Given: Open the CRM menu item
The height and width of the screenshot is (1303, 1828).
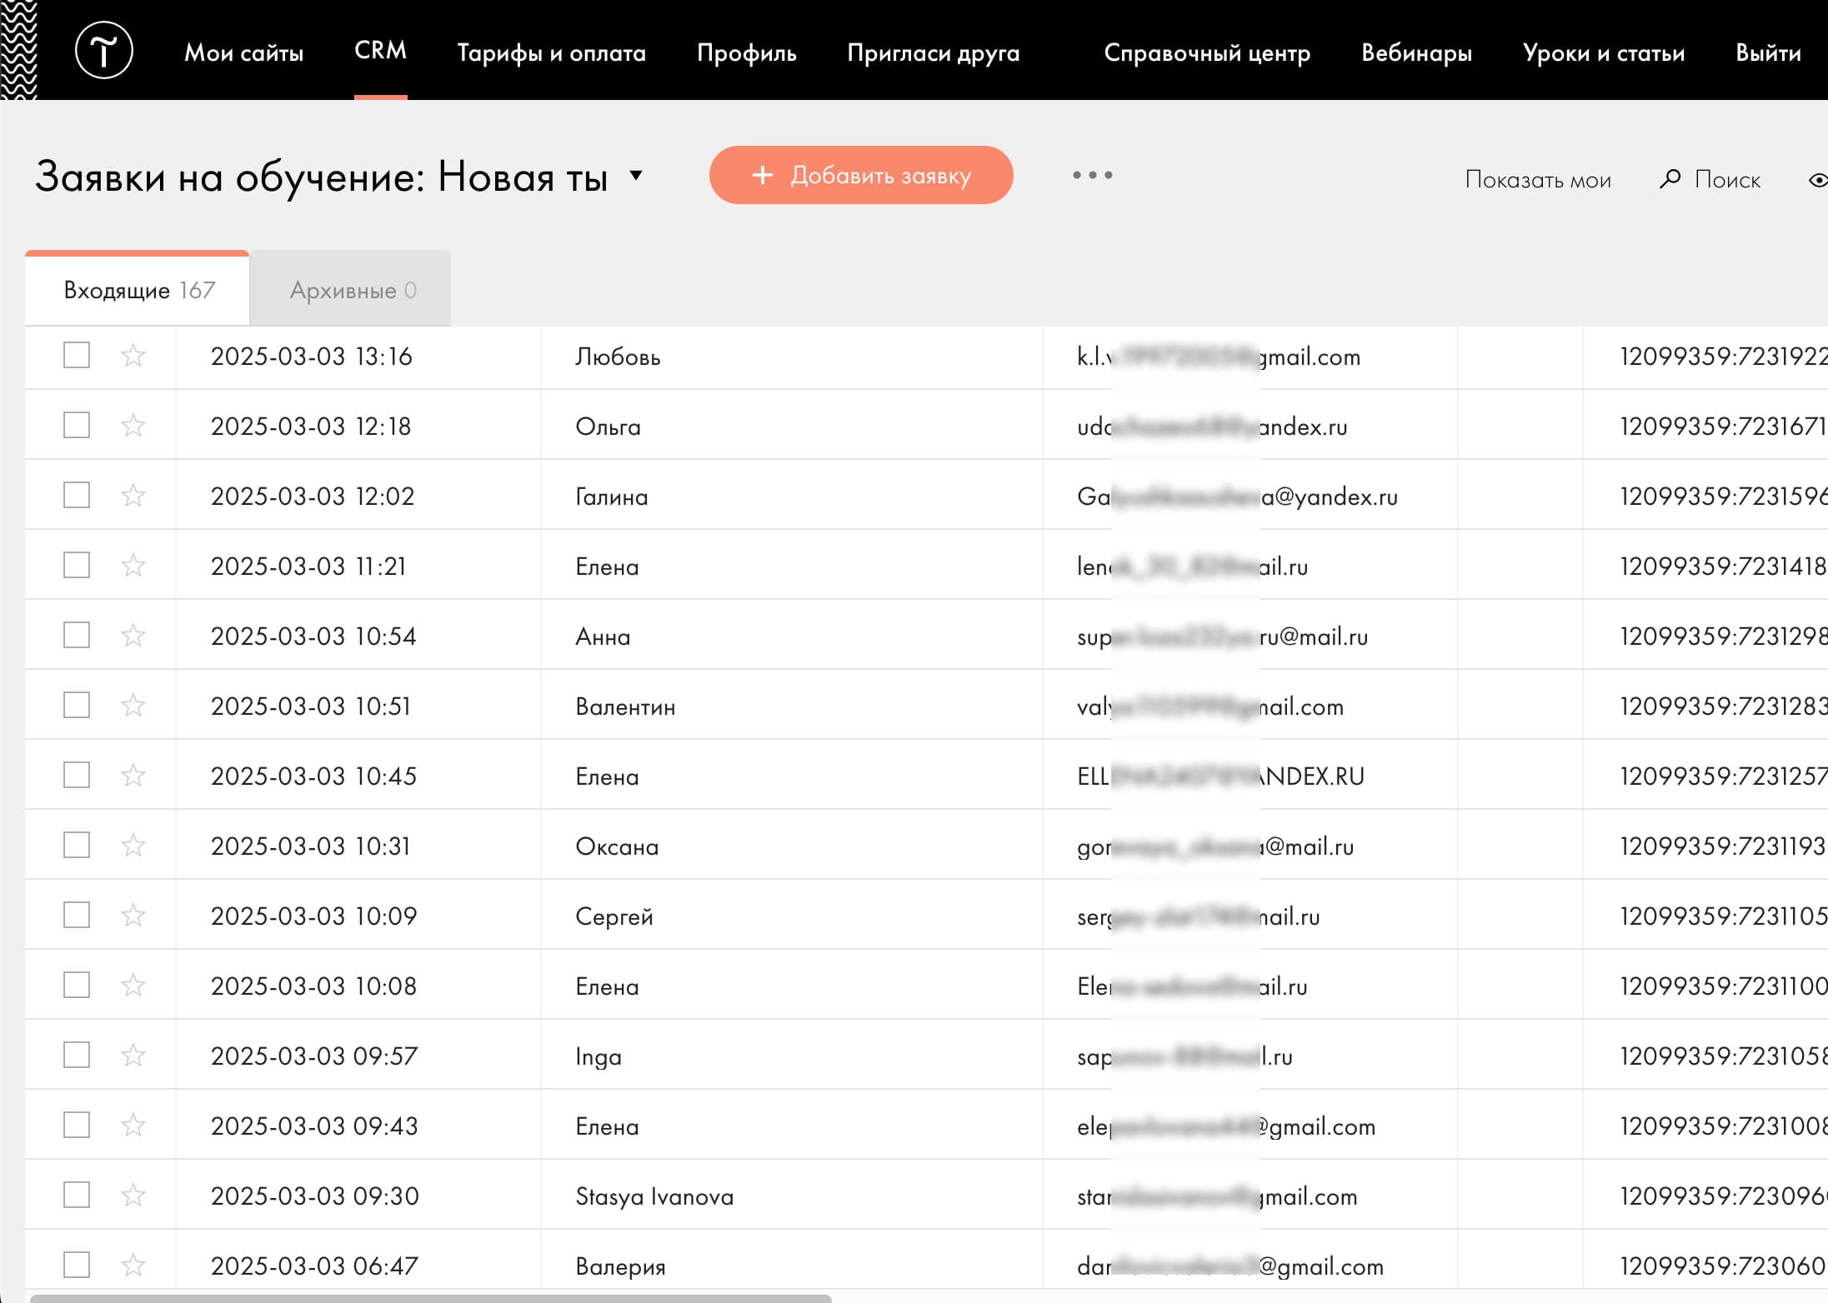Looking at the screenshot, I should (380, 51).
